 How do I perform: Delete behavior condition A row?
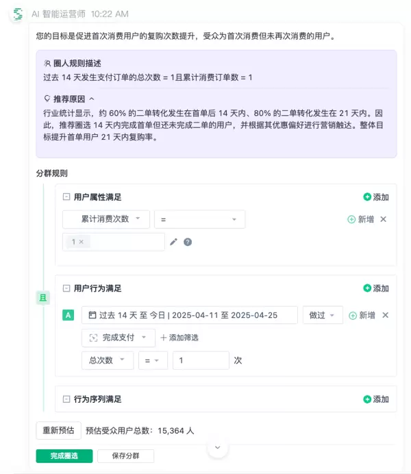pyautogui.click(x=385, y=315)
